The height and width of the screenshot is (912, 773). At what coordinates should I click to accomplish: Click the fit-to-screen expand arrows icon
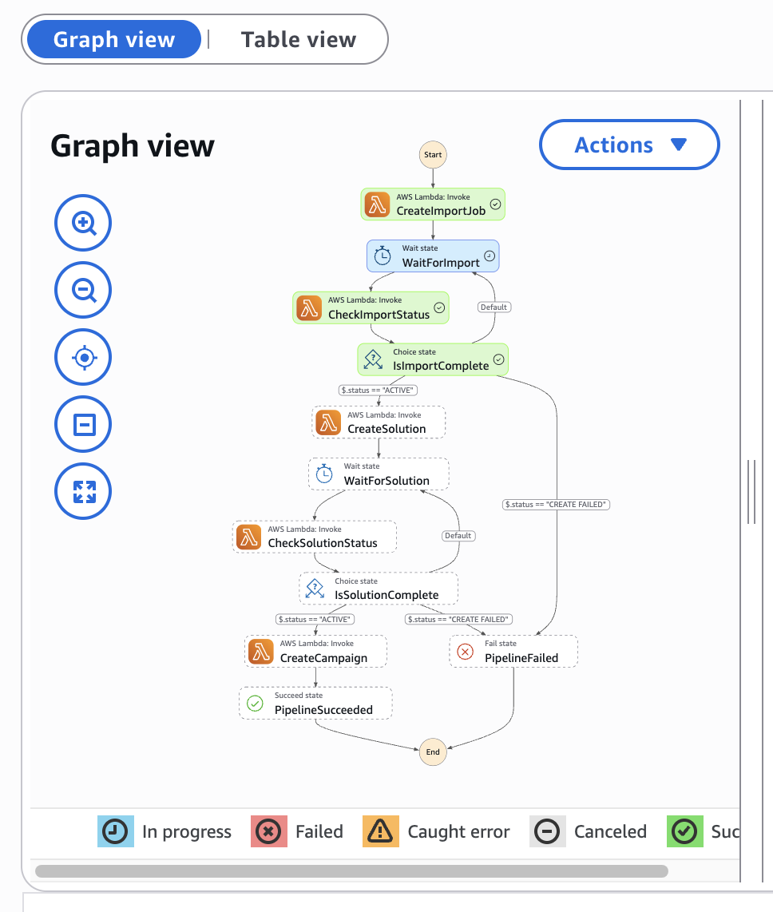[83, 491]
